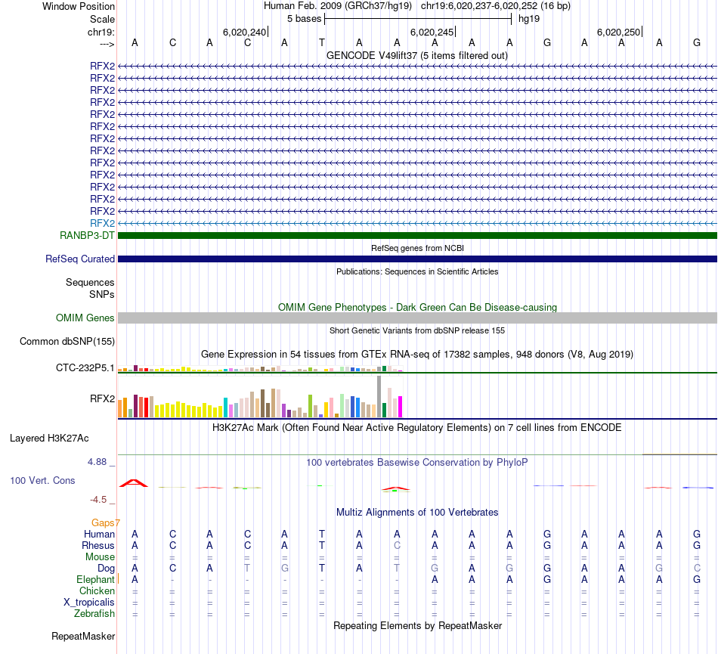Open the Multiz Alignments of 100 Vertebrates title
This screenshot has height=654, width=718.
(417, 513)
